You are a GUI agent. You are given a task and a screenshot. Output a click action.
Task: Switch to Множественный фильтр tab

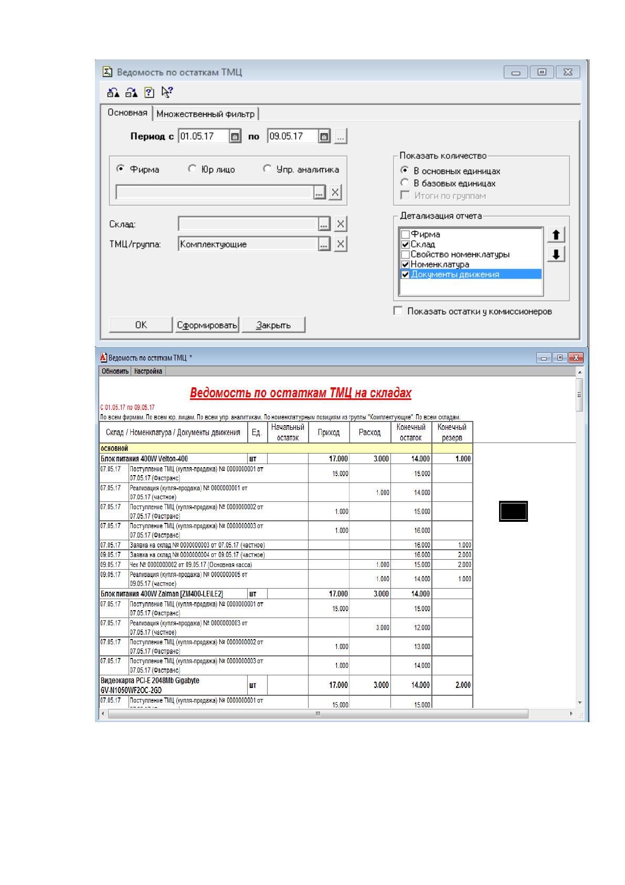pyautogui.click(x=206, y=114)
